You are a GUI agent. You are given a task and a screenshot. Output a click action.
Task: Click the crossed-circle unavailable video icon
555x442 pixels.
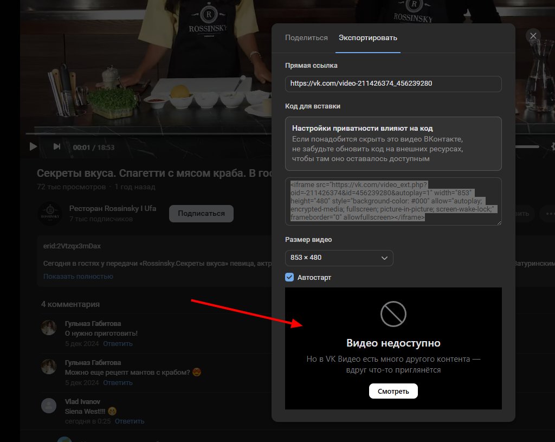click(x=393, y=313)
